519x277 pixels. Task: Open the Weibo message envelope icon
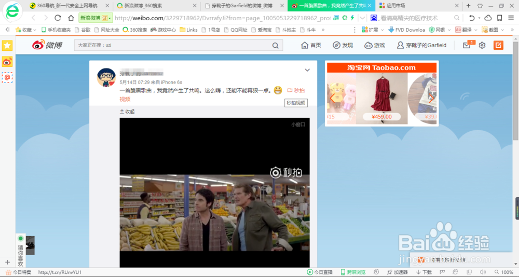(467, 45)
